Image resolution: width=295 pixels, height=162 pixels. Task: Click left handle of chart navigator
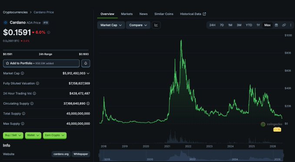click(99, 155)
